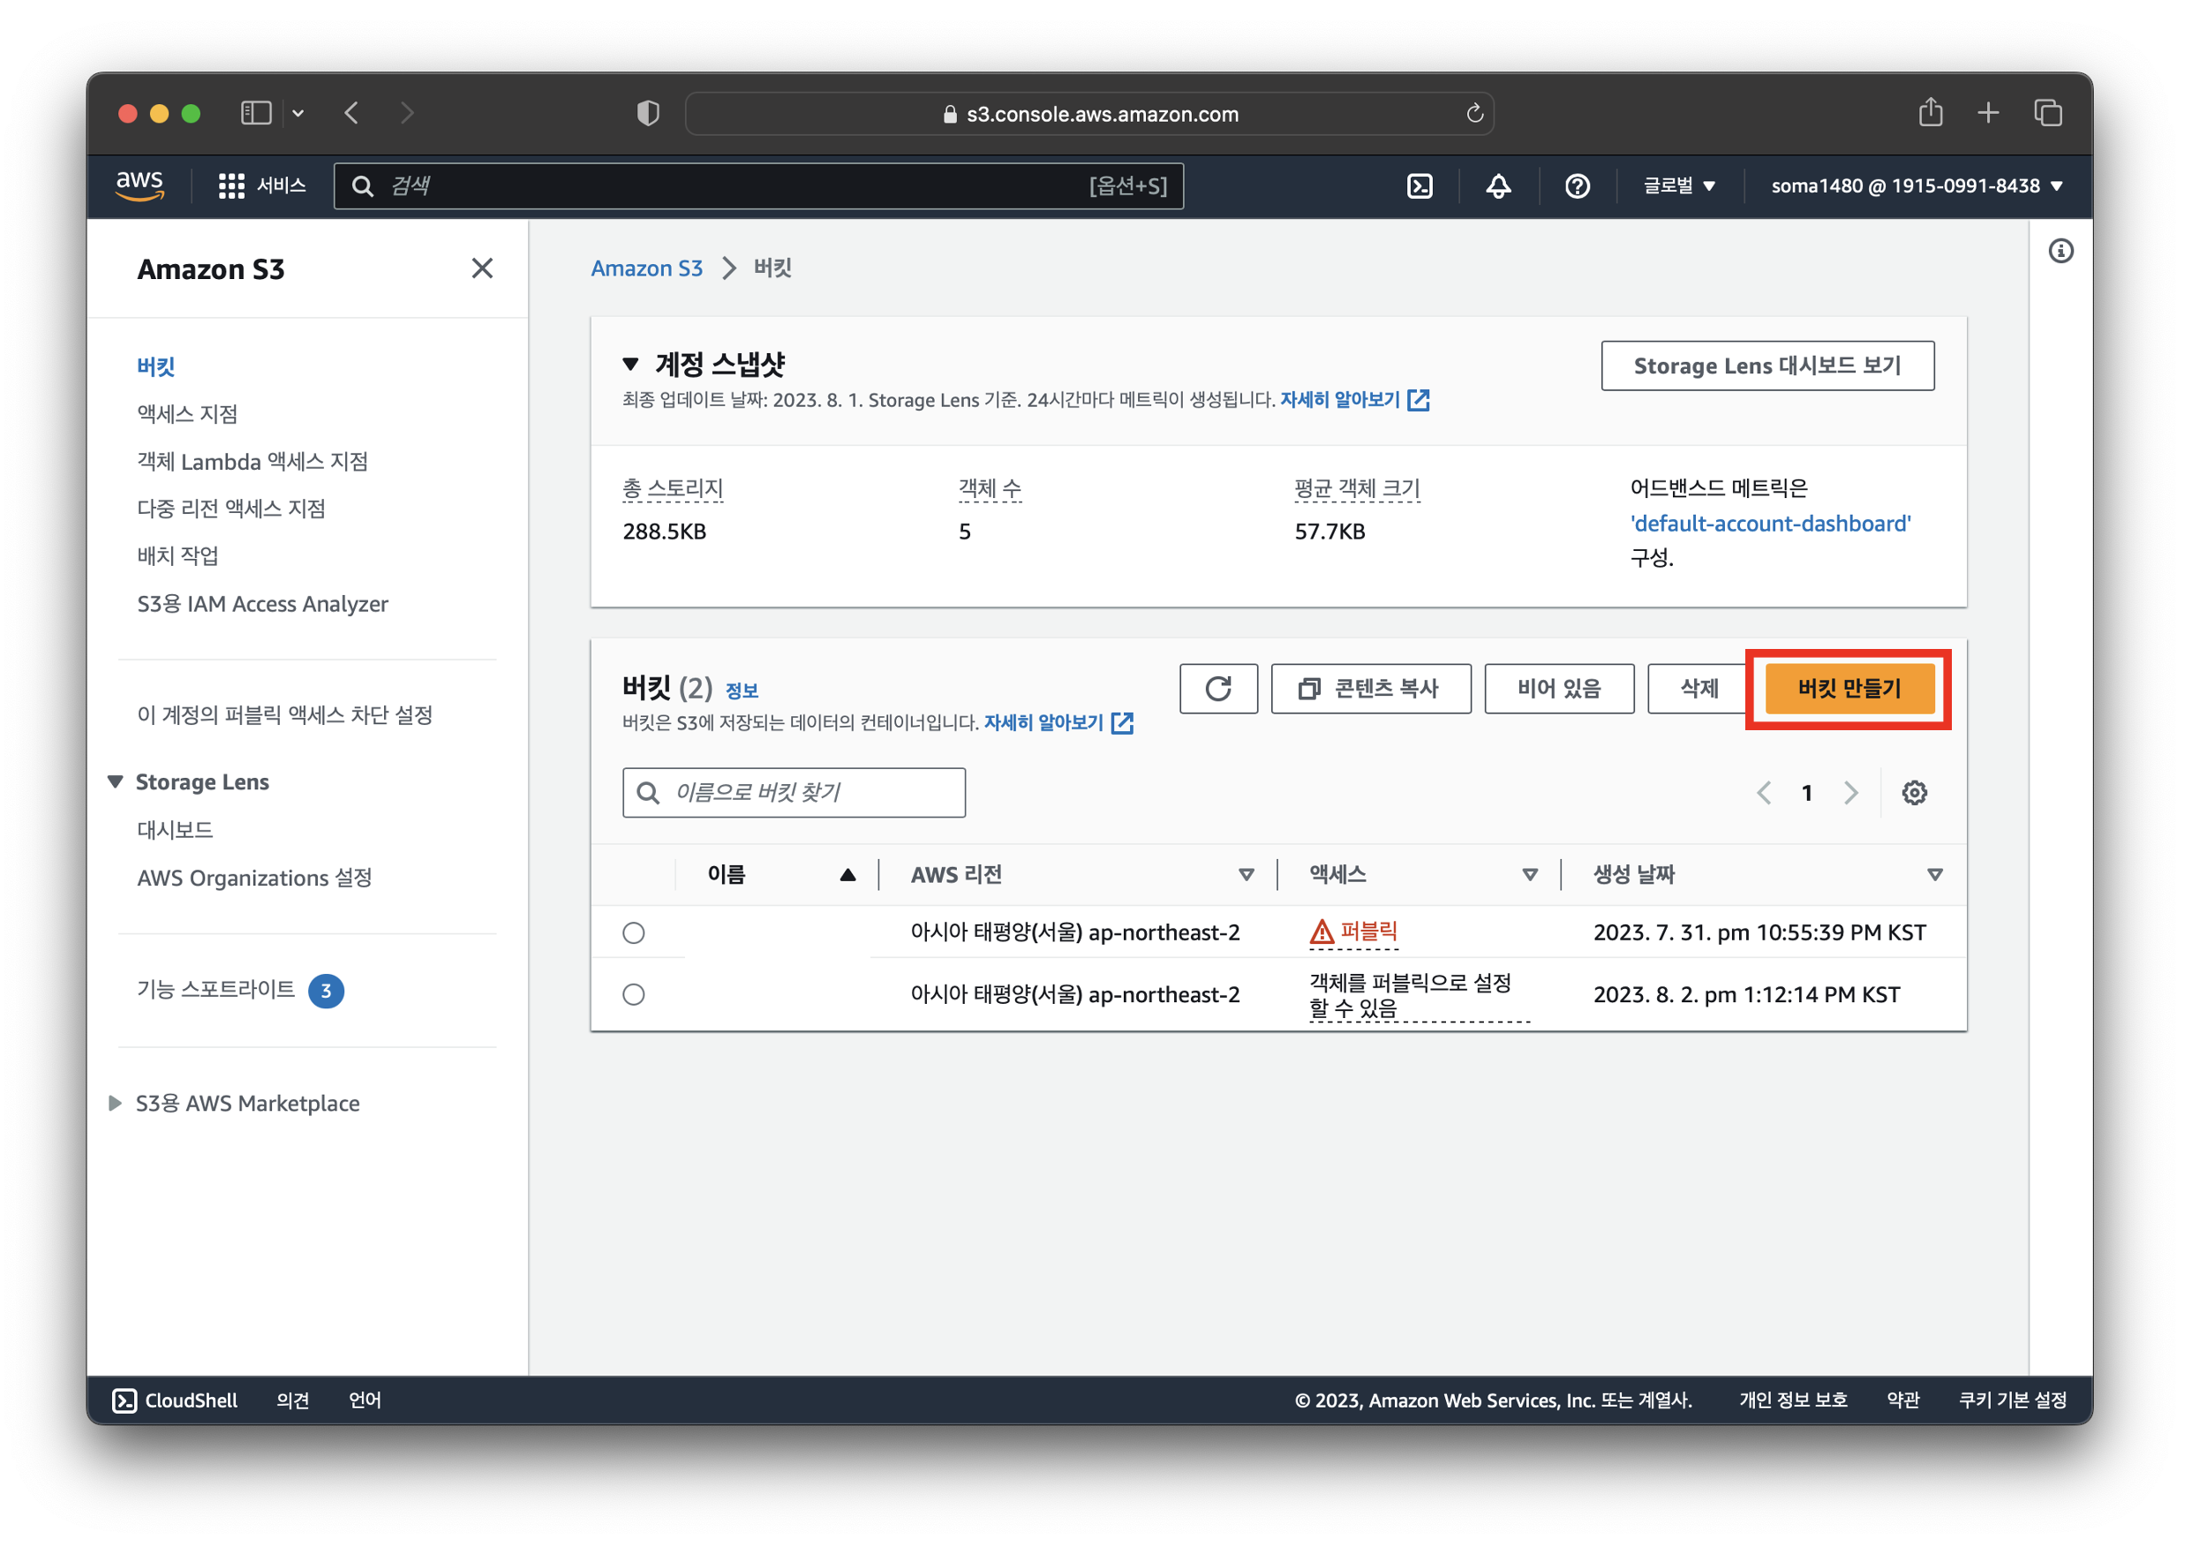The width and height of the screenshot is (2207, 1554).
Task: Click the 버킷 만들기 button
Action: point(1849,689)
